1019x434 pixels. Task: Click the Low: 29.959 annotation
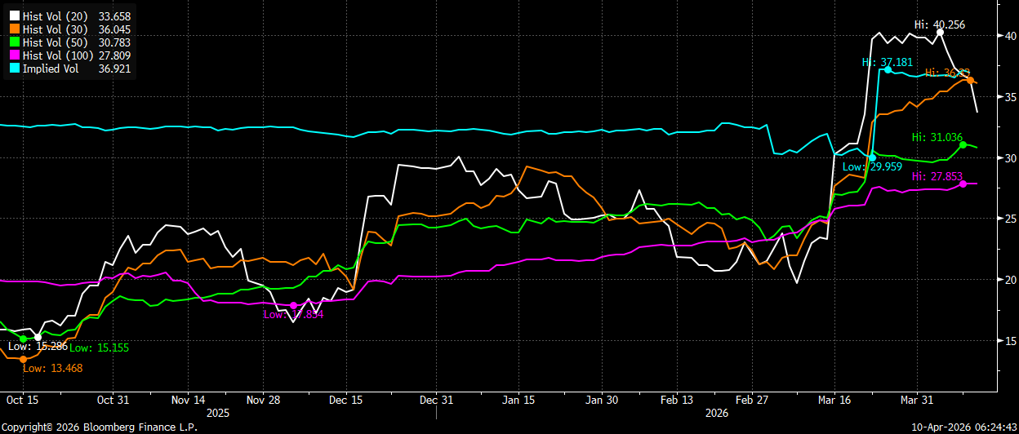click(872, 166)
